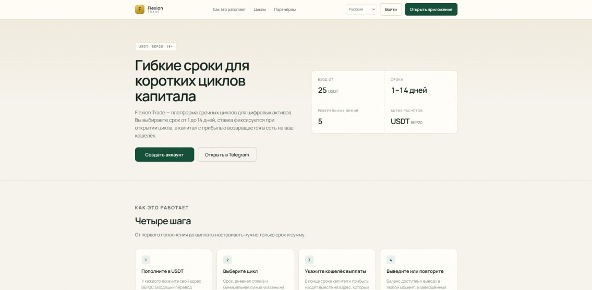Click the Создать аккаунт button

[x=165, y=154]
